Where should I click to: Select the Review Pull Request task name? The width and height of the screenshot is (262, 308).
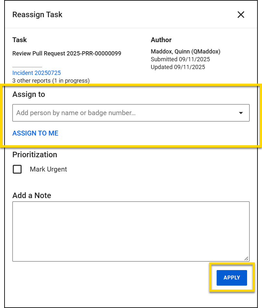(67, 53)
